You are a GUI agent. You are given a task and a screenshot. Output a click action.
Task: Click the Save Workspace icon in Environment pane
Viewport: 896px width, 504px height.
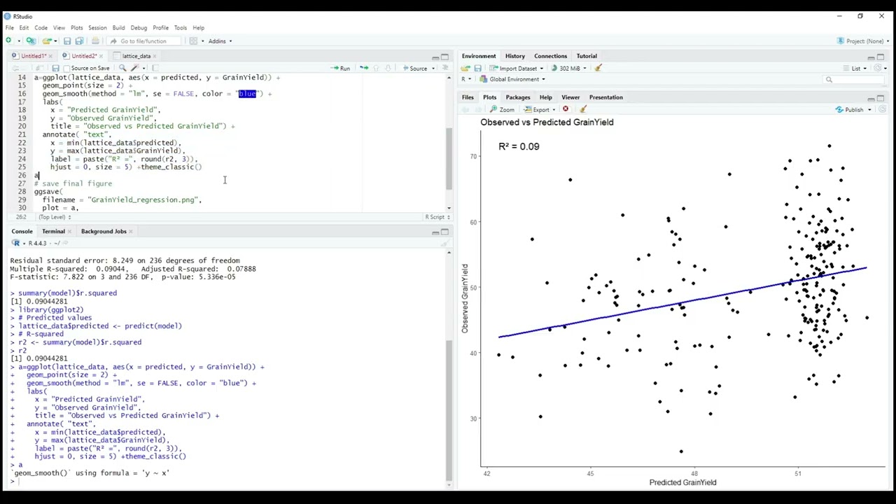pyautogui.click(x=477, y=68)
